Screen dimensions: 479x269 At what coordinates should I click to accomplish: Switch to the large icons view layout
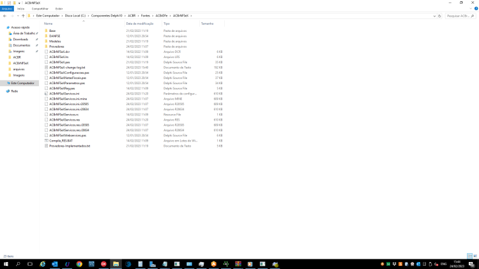[475, 256]
